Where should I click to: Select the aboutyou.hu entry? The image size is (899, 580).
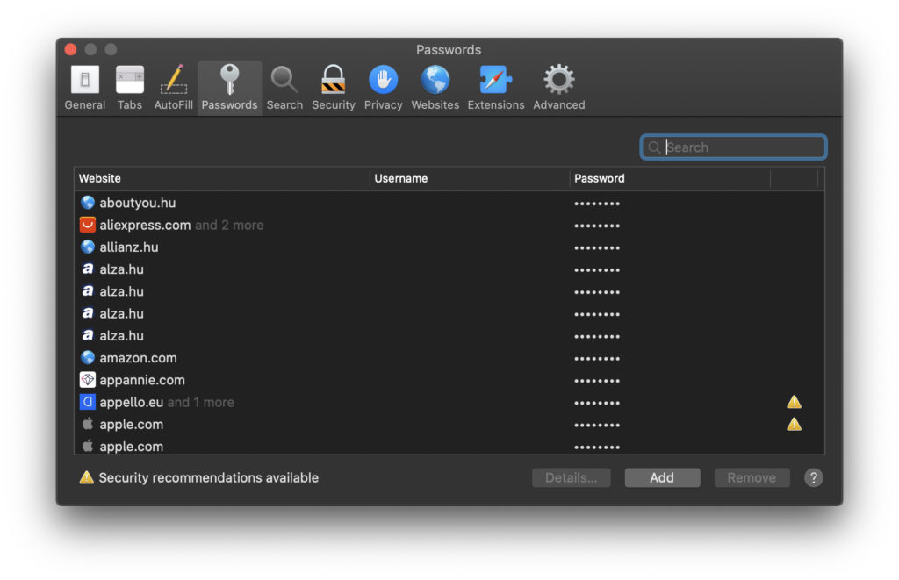click(449, 203)
